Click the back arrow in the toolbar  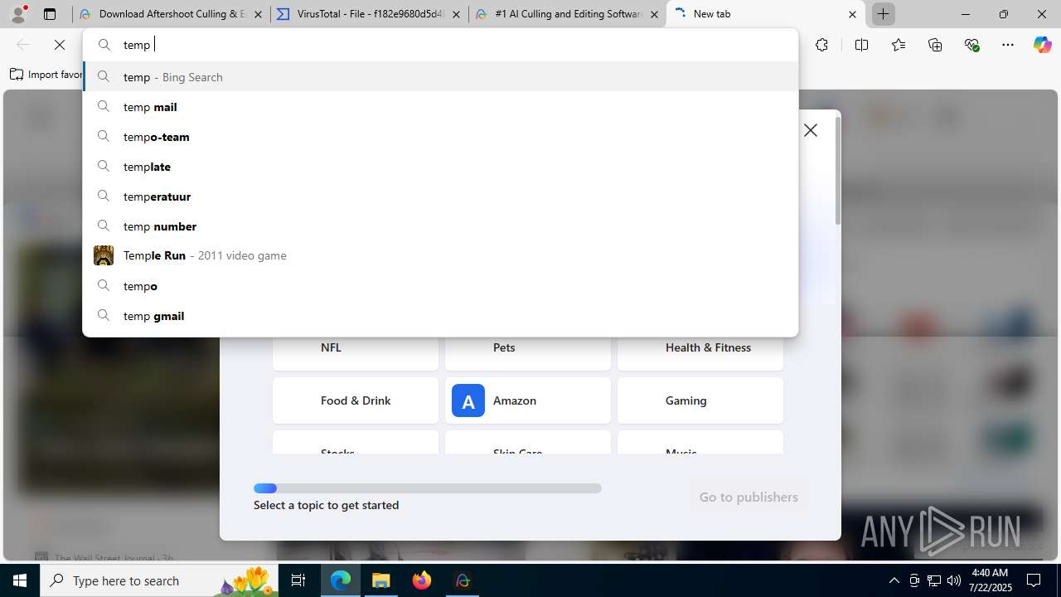point(23,45)
